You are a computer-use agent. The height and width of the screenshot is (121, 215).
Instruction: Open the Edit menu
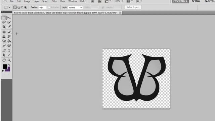pos(19,1)
